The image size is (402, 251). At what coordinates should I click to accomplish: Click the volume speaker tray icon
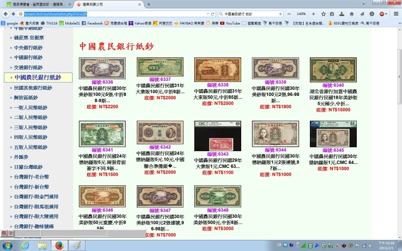coord(371,245)
